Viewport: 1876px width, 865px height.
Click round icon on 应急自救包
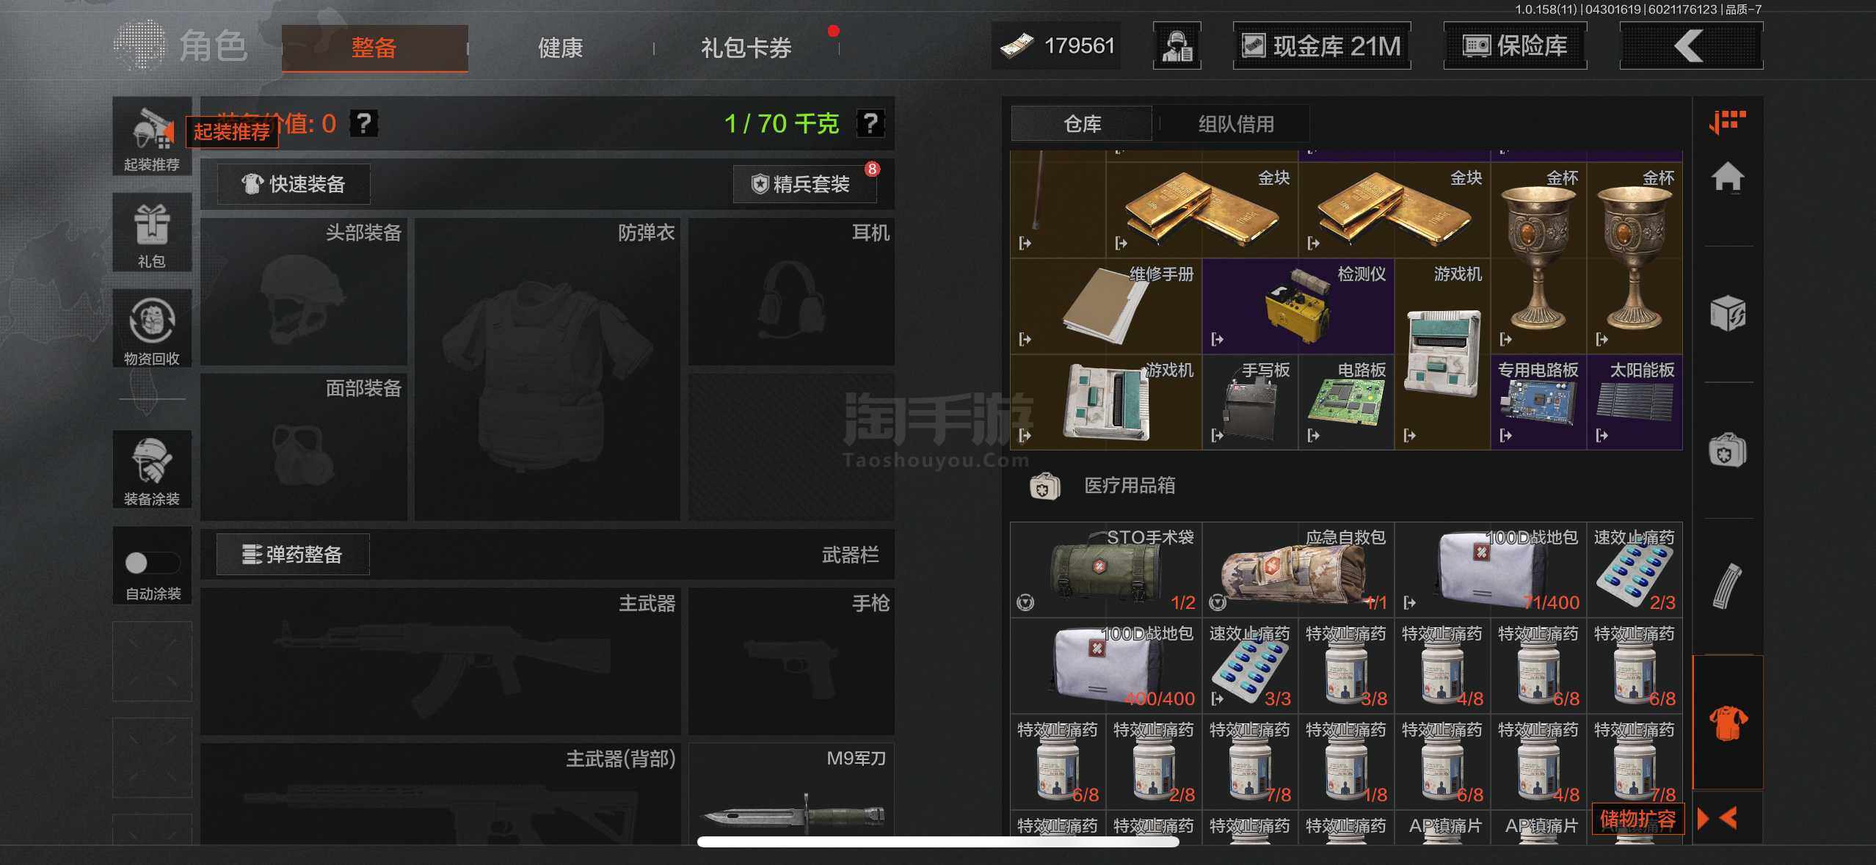[x=1218, y=602]
